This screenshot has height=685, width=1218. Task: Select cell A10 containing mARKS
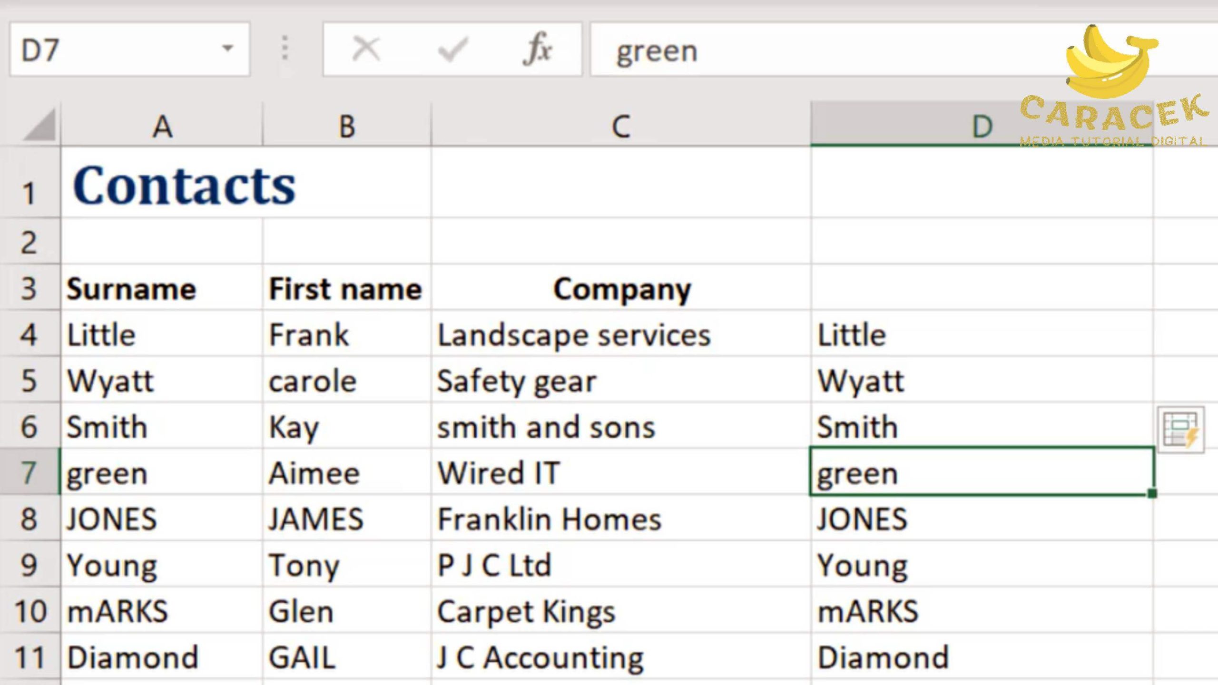pos(162,610)
